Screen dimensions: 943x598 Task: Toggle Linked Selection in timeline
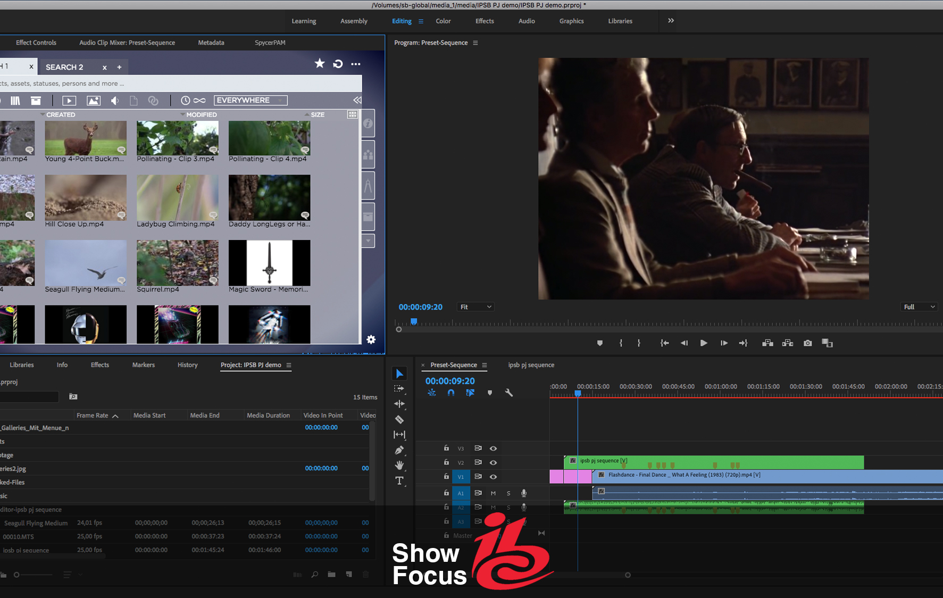click(x=470, y=393)
